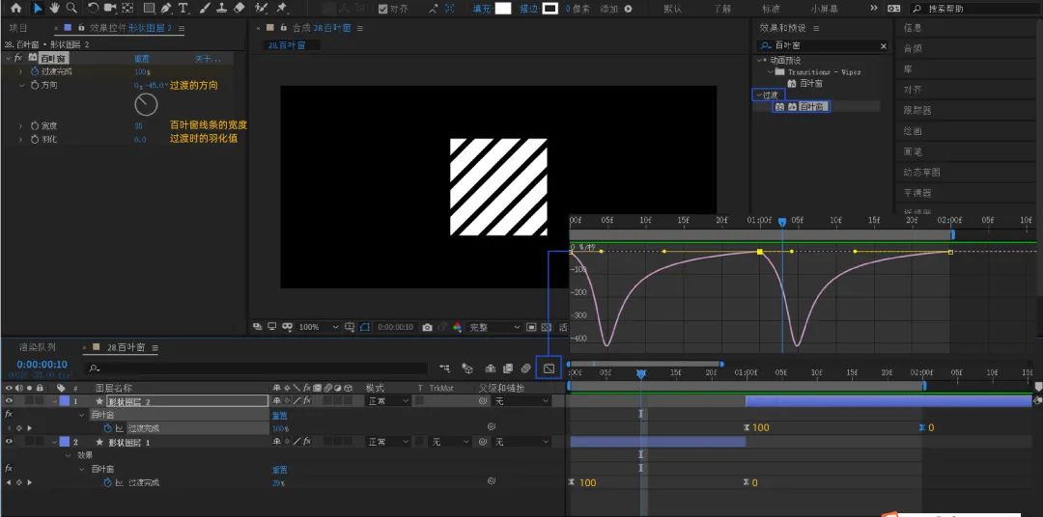The width and height of the screenshot is (1043, 517).
Task: Switch to the 了解 workspace
Action: [x=722, y=9]
